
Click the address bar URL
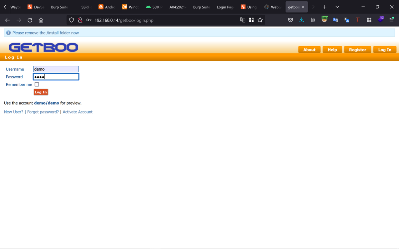coord(124,20)
